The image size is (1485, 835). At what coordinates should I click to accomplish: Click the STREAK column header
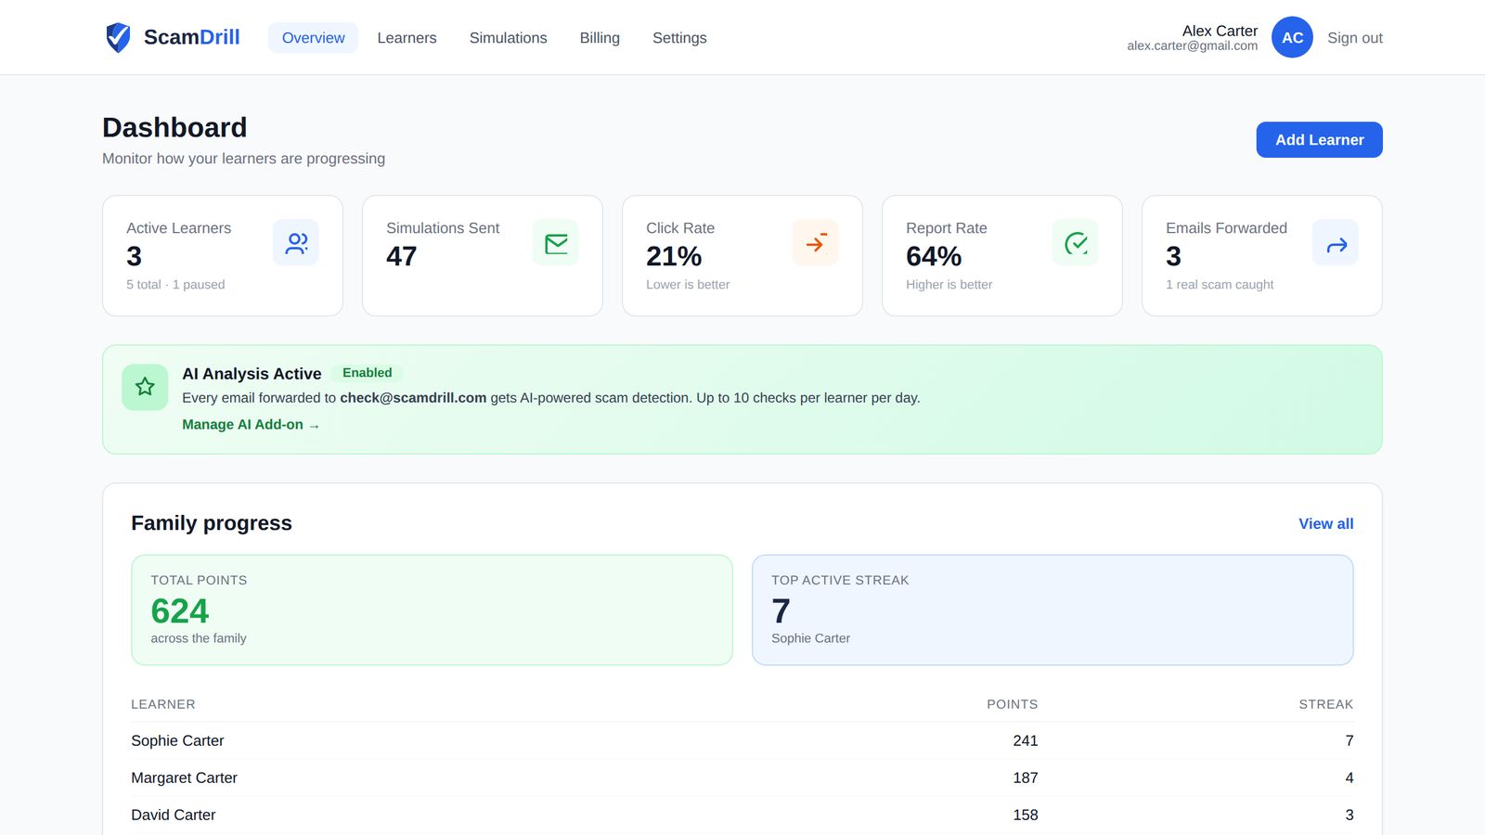click(1325, 704)
